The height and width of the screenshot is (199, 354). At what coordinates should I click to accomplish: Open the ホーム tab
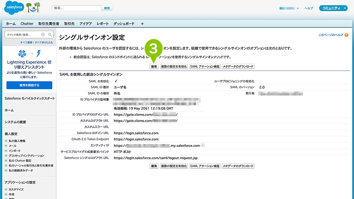pyautogui.click(x=11, y=24)
